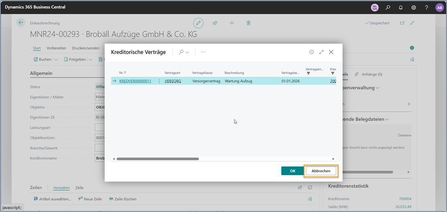This screenshot has width=447, height=212.
Task: Click Neue Zeile action
Action: point(90,199)
